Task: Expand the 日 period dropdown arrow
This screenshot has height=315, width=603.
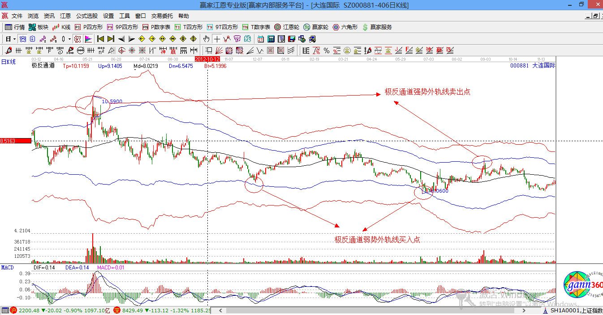Action: (14, 39)
